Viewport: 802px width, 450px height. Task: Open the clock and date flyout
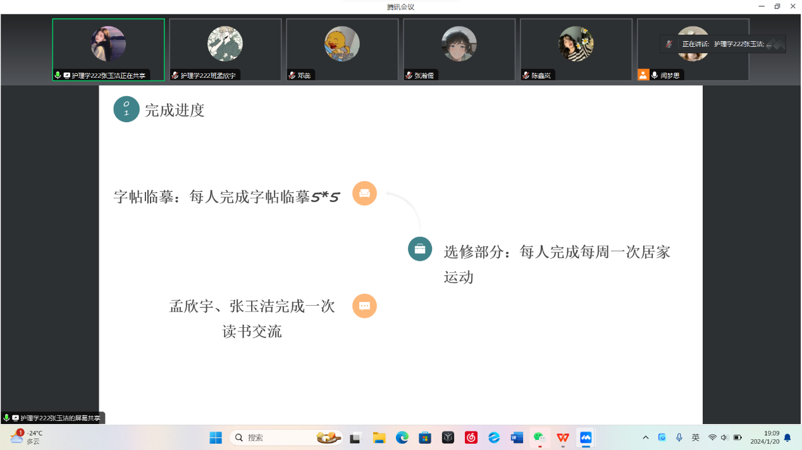pyautogui.click(x=765, y=437)
